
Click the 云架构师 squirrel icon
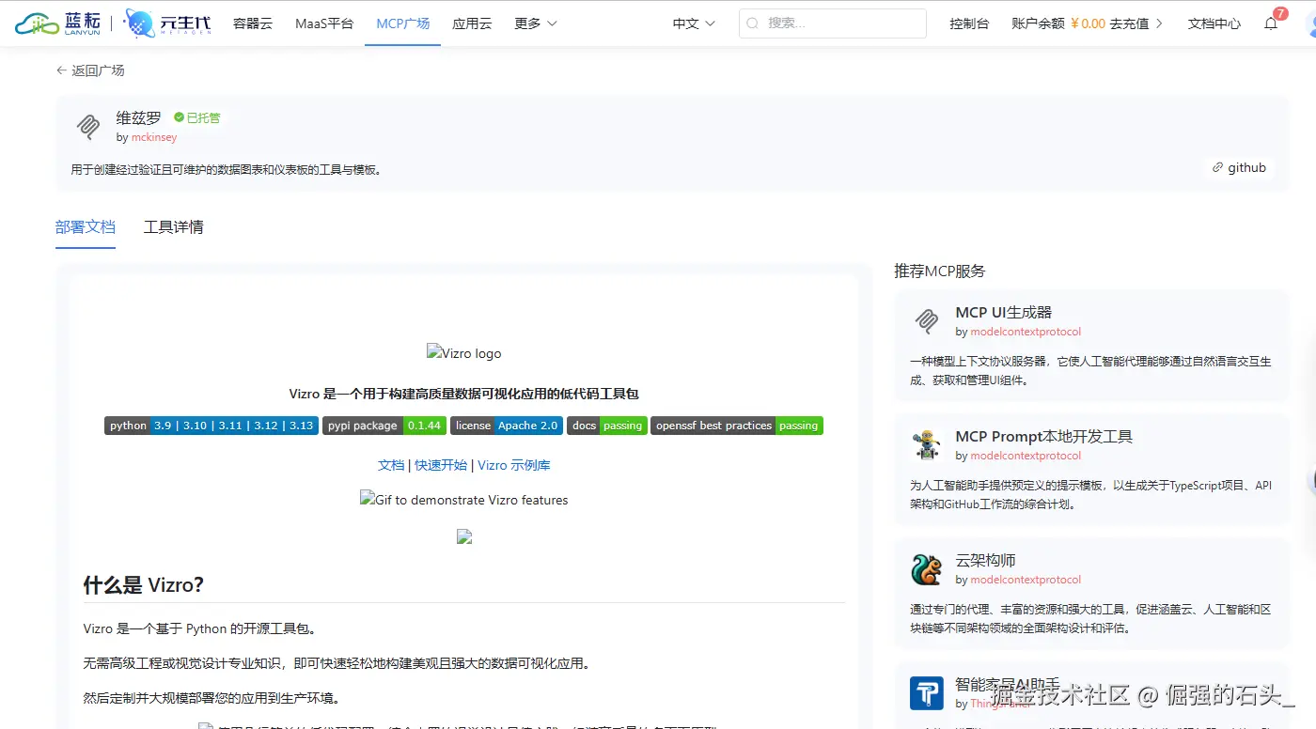point(926,569)
